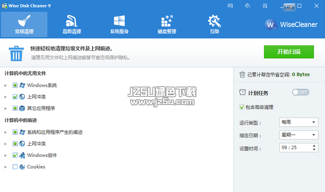Open the menu list icon in title bar
Image resolution: width=325 pixels, height=192 pixels.
pyautogui.click(x=265, y=6)
